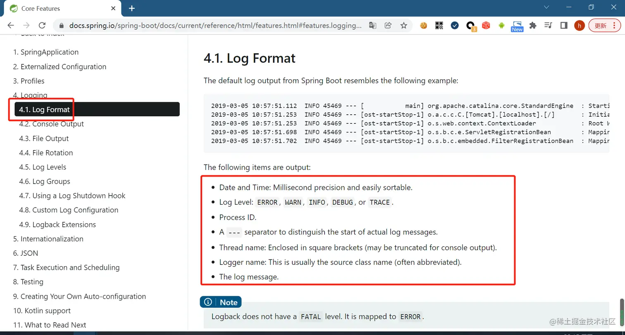625x335 pixels.
Task: Click the ERROR code in Log Level bullet
Action: click(268, 202)
